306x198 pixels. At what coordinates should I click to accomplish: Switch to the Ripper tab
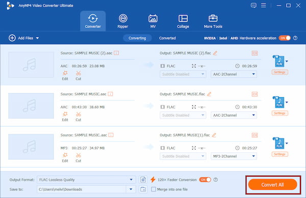[123, 21]
